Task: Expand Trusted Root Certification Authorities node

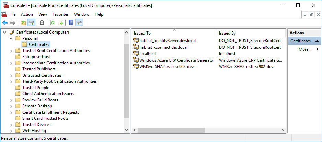Action: 11,51
